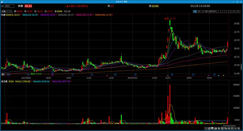Click the vertical scrollbar handle on right edge
This screenshot has width=243, height=131.
pos(241,67)
